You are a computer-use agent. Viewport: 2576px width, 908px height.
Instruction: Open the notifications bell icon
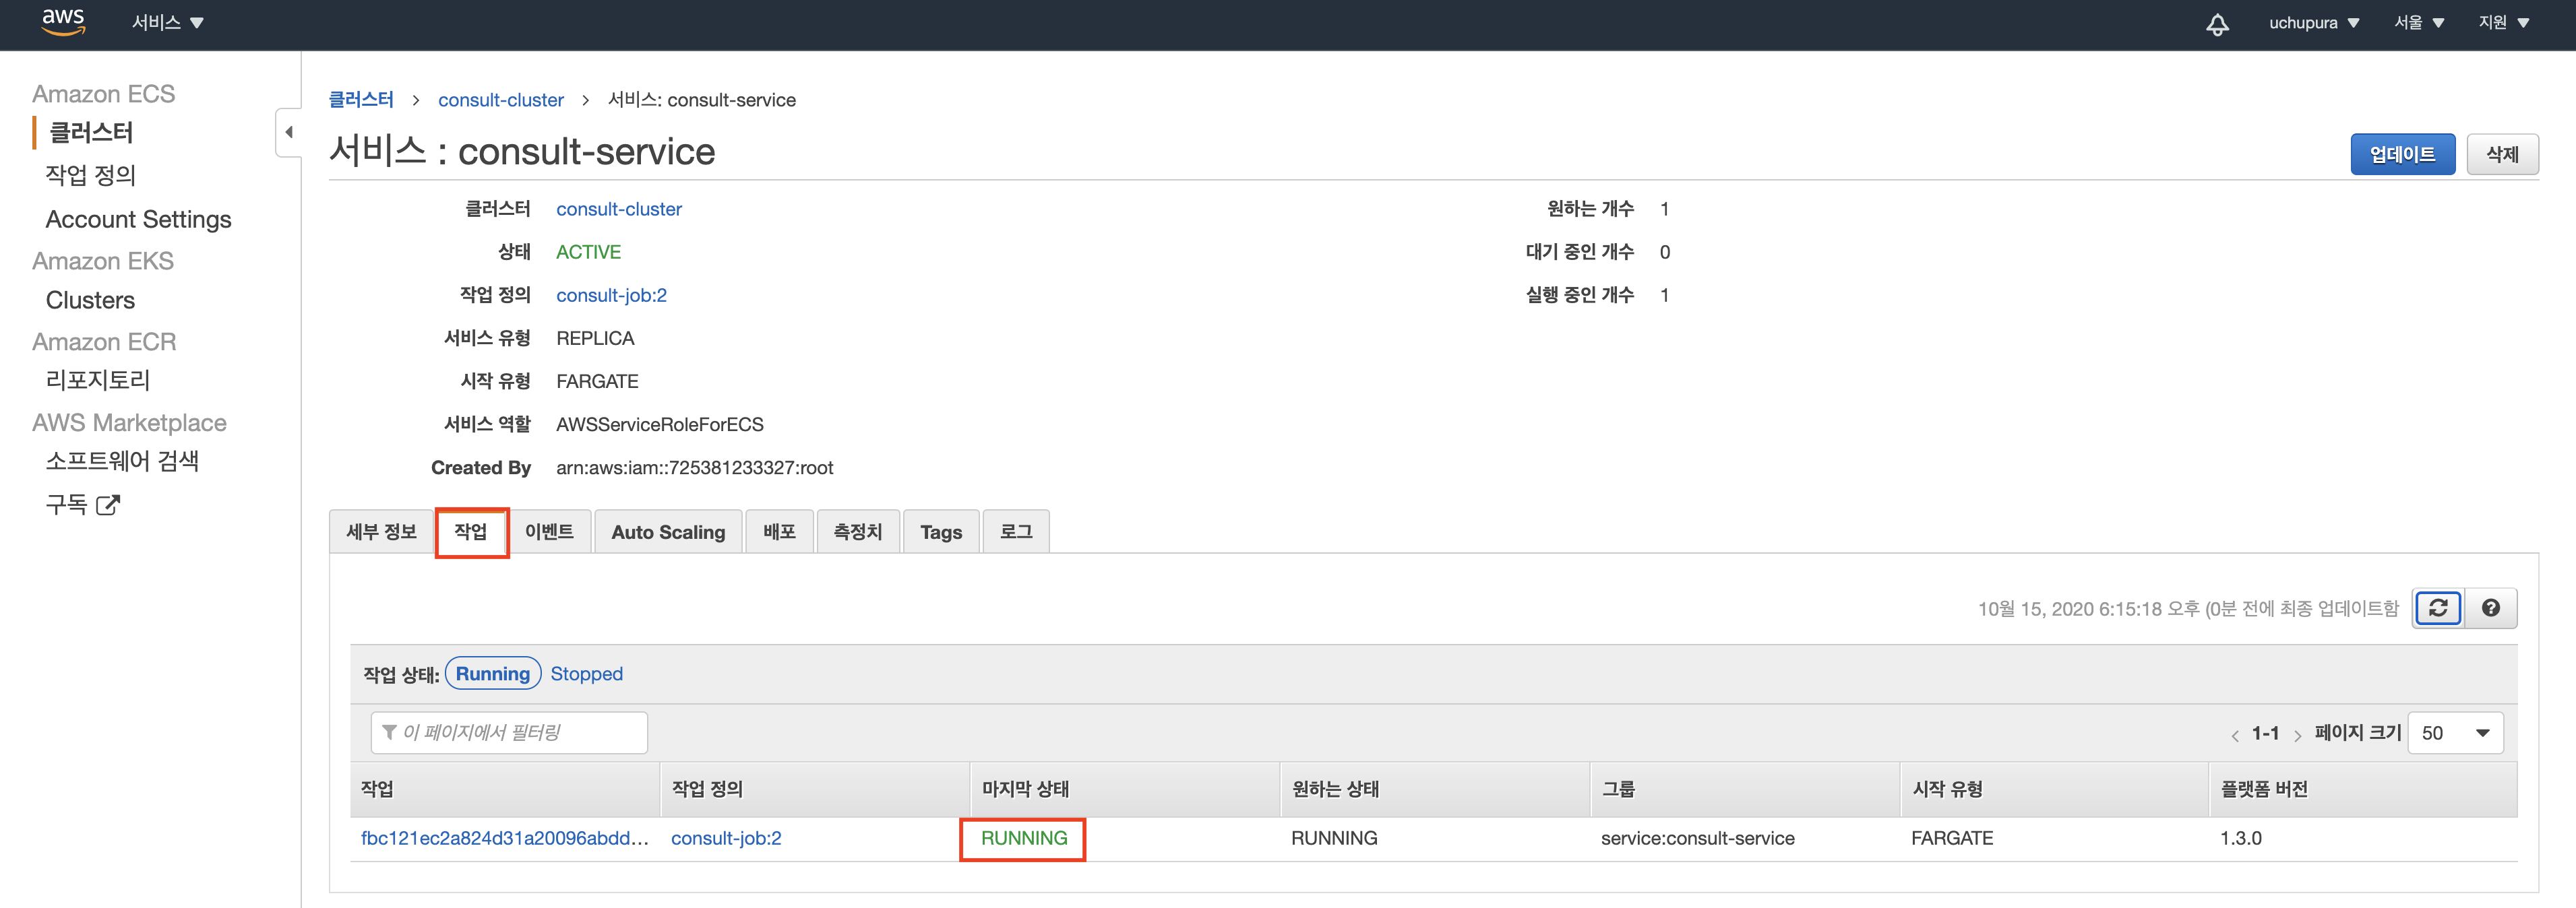click(x=2217, y=24)
